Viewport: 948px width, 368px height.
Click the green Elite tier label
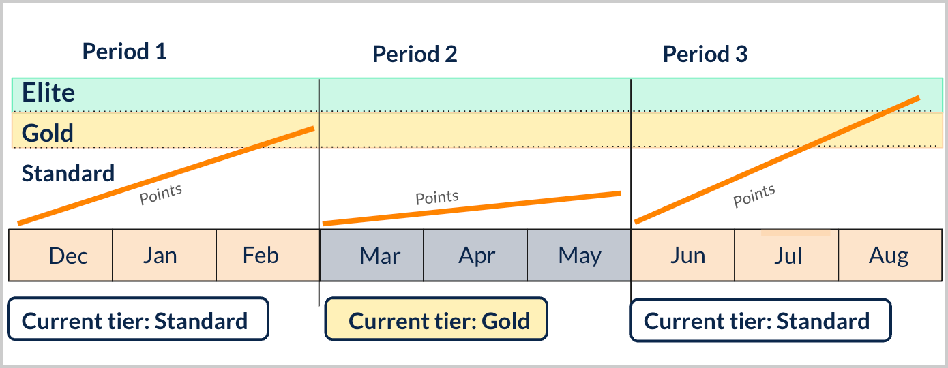point(48,93)
